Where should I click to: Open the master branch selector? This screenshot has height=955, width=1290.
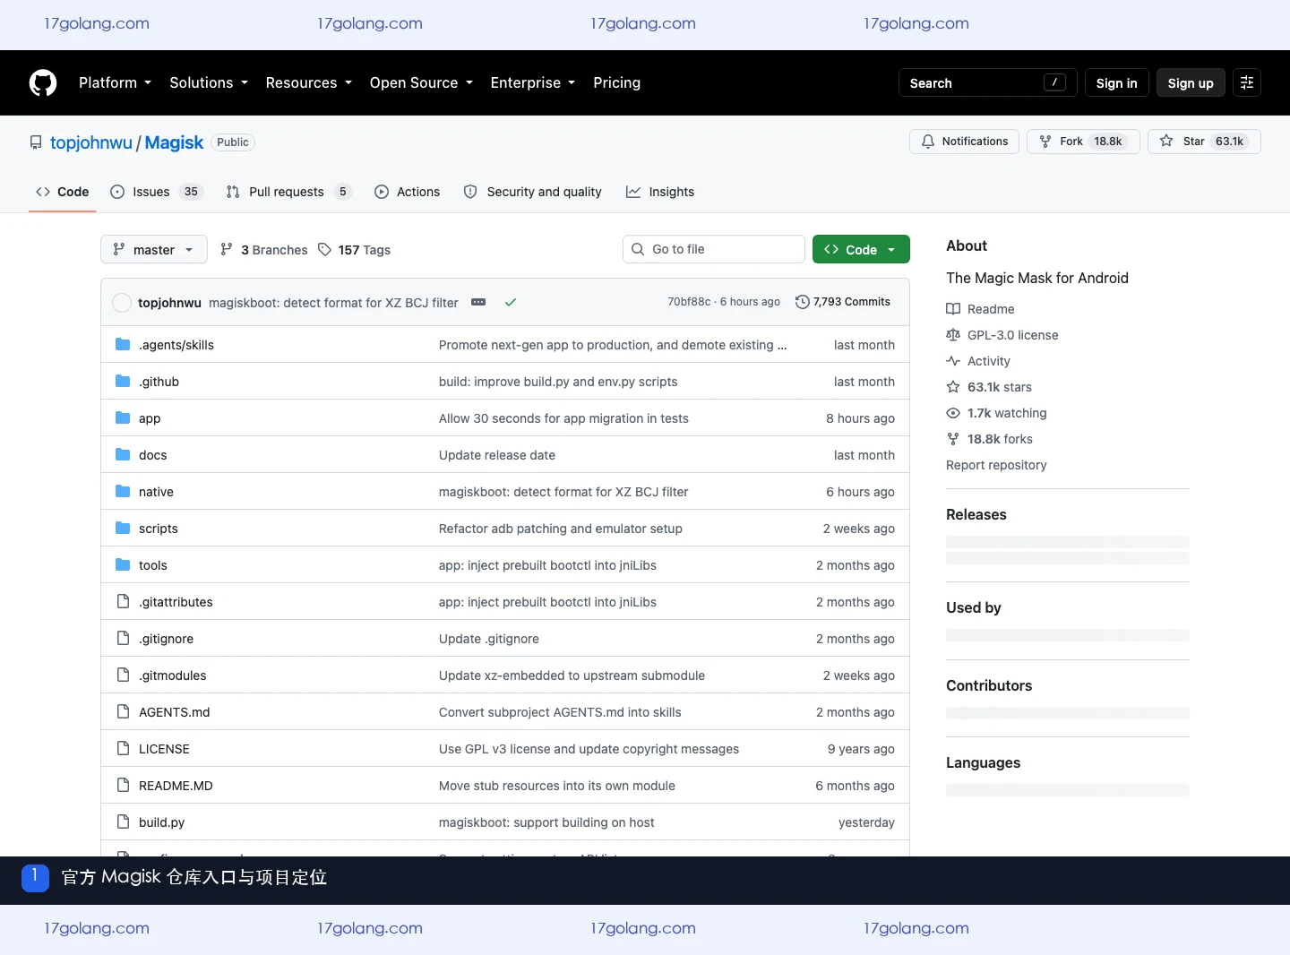[x=154, y=249]
